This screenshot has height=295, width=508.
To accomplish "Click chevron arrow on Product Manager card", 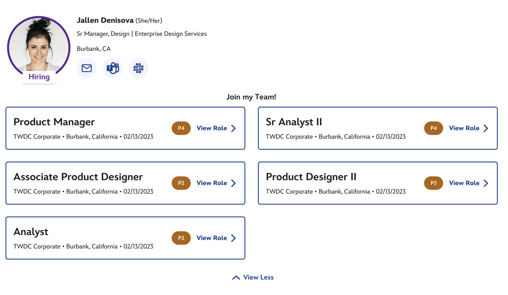I will [x=233, y=128].
